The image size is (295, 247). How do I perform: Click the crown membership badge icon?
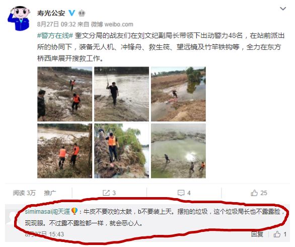(82, 13)
